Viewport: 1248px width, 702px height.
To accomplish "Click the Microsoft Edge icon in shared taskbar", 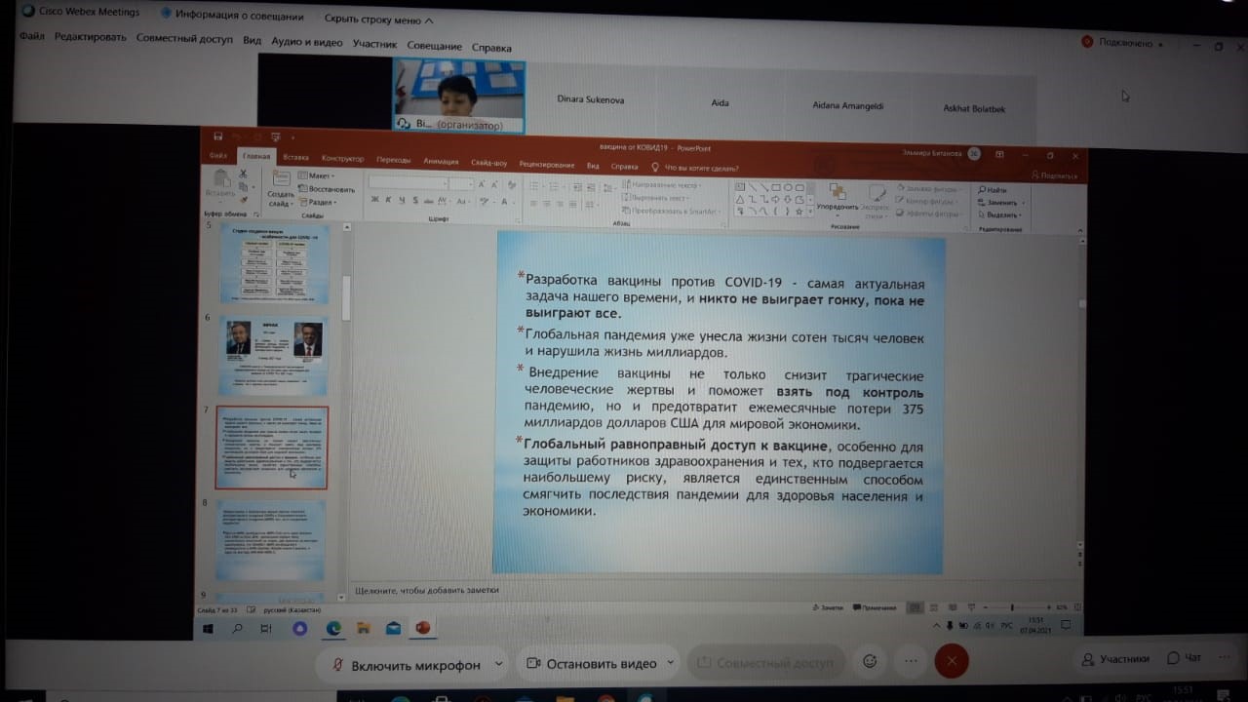I will pyautogui.click(x=332, y=629).
